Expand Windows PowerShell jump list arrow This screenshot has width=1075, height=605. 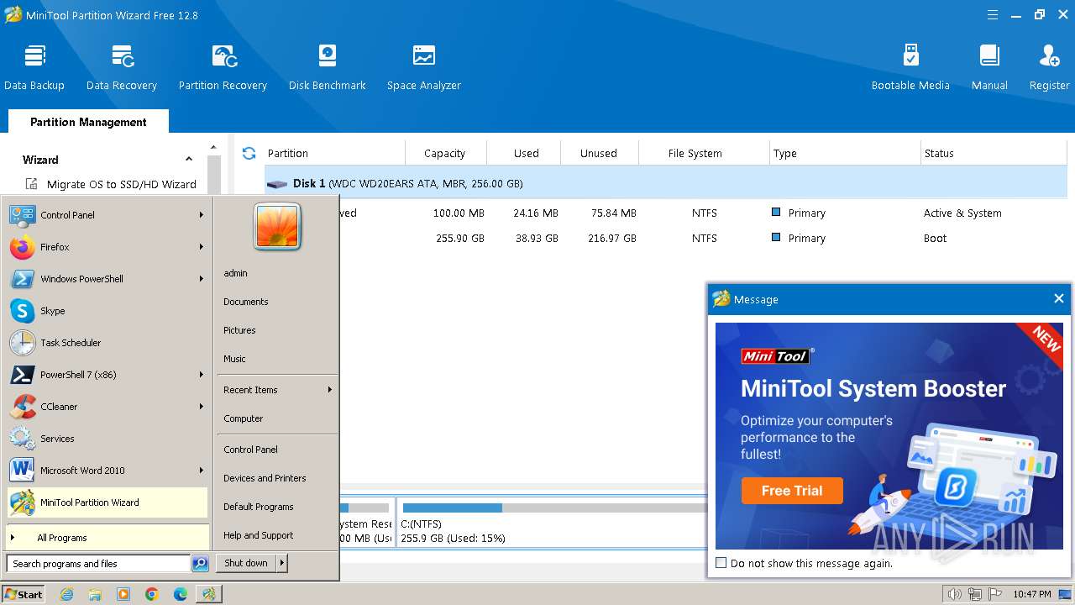(202, 279)
